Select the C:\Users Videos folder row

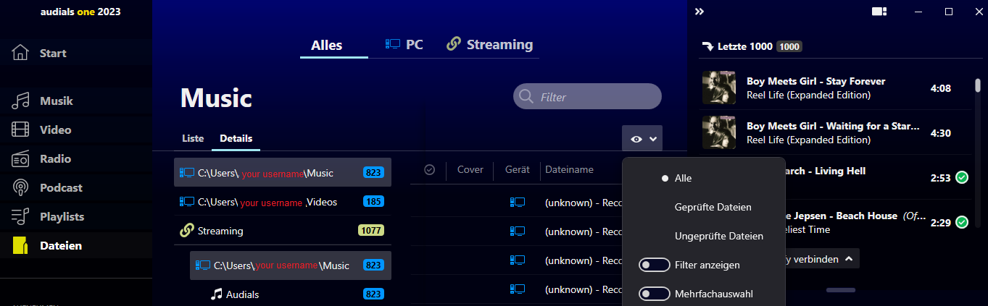tap(283, 202)
